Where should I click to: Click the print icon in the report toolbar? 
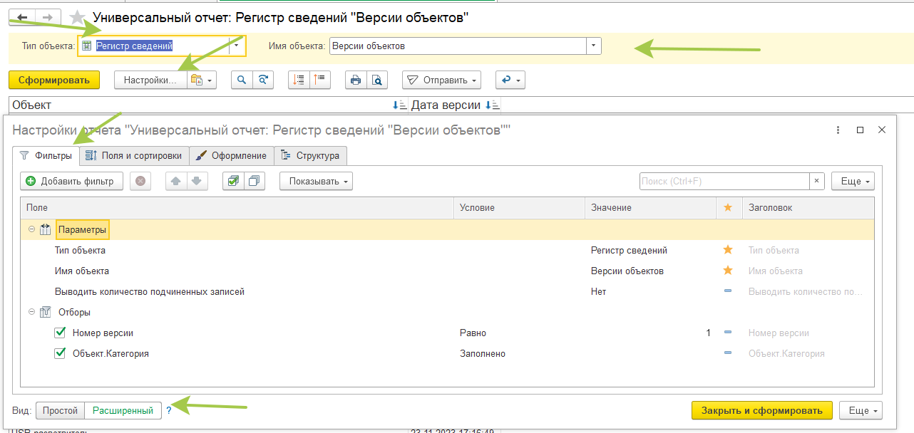[x=357, y=80]
